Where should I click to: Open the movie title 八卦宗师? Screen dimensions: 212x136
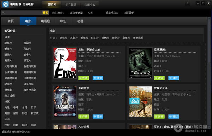(x=84, y=127)
